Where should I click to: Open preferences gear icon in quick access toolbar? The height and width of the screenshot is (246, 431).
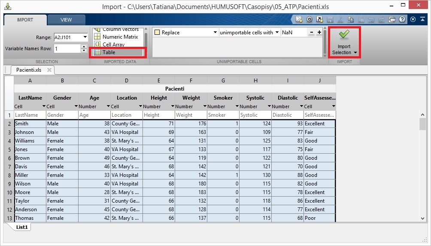(310, 19)
